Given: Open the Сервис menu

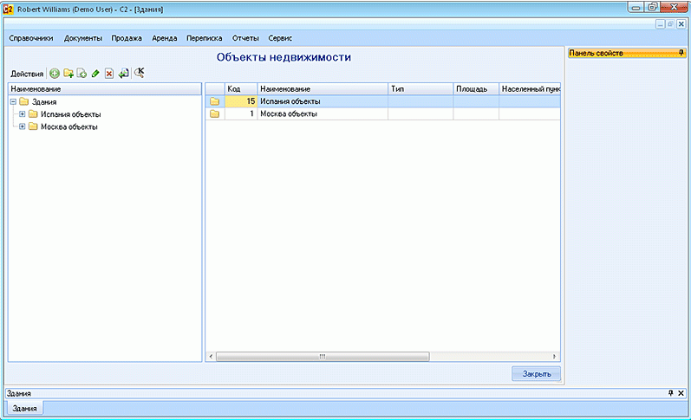Looking at the screenshot, I should tap(280, 38).
